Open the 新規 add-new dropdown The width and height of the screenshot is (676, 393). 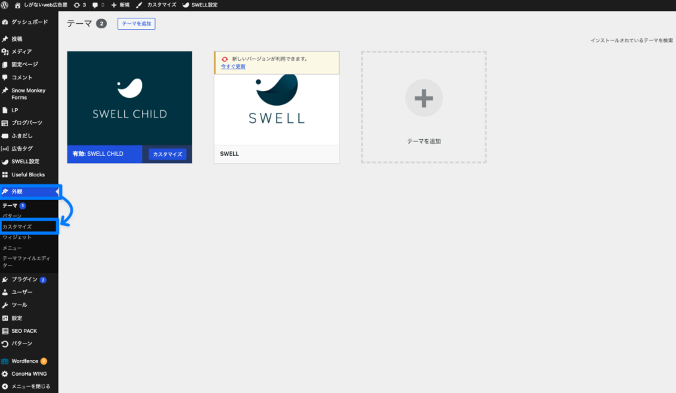pos(120,5)
